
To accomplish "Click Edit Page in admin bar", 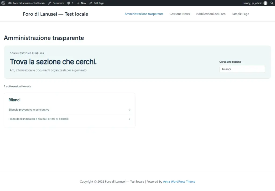I will pos(97,3).
